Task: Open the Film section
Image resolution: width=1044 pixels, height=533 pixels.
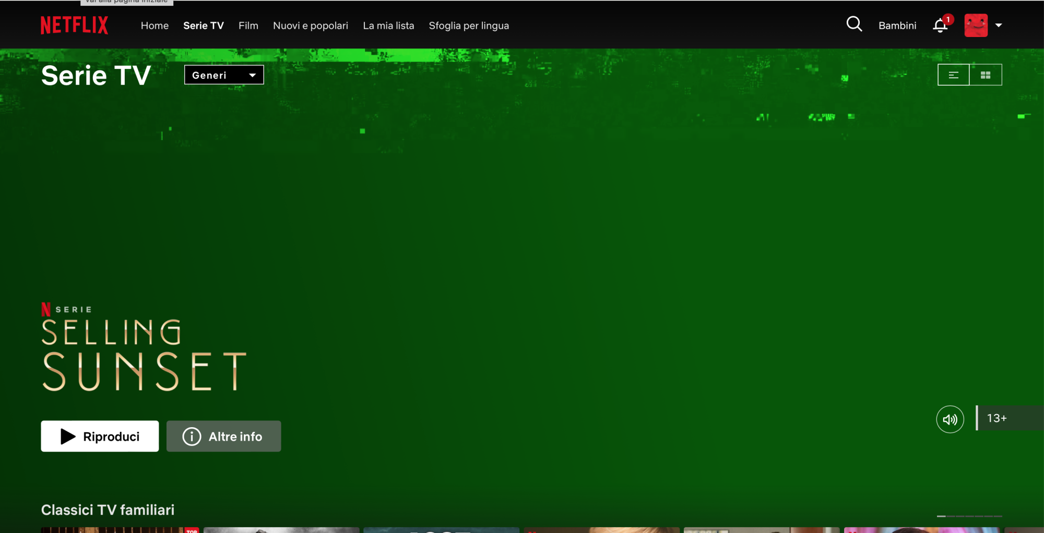Action: click(248, 26)
